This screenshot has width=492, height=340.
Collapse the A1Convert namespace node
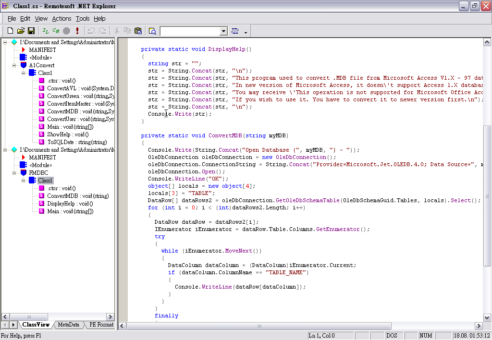pos(14,65)
